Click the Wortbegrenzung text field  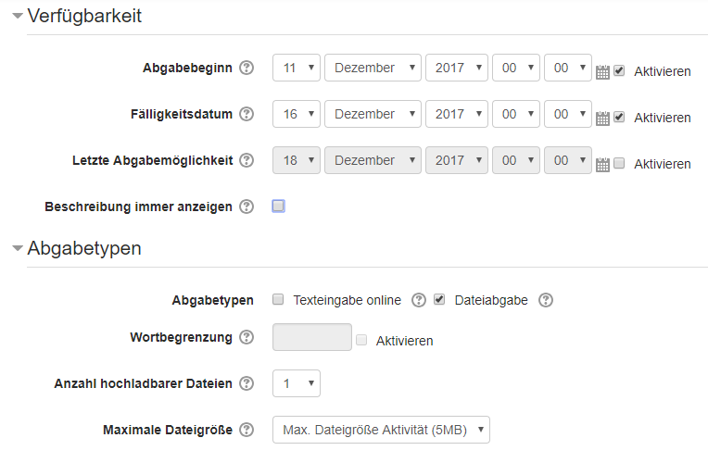(311, 337)
